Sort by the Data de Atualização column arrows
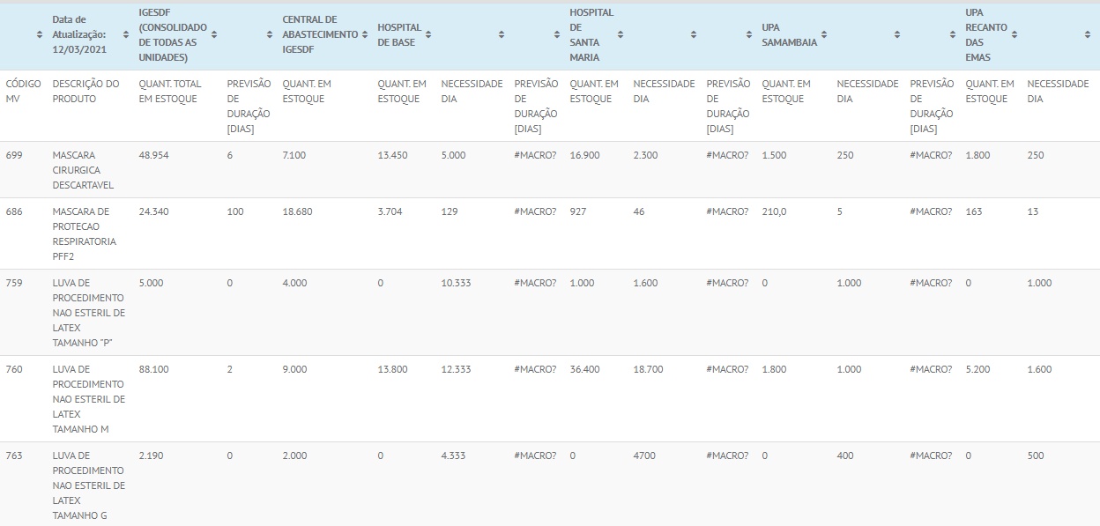The height and width of the screenshot is (526, 1100). click(126, 34)
